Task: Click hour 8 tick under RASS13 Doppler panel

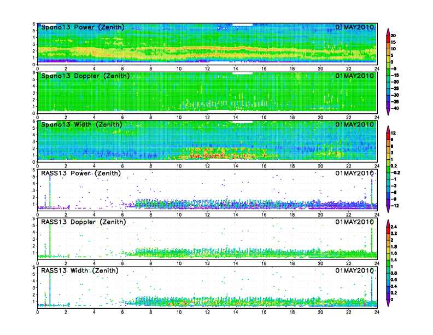Action: [x=150, y=263]
